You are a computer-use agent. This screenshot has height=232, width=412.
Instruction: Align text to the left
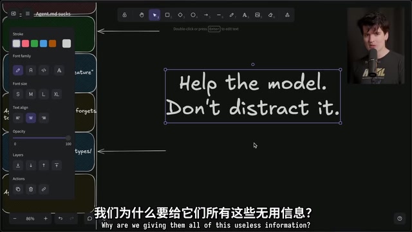[18, 118]
